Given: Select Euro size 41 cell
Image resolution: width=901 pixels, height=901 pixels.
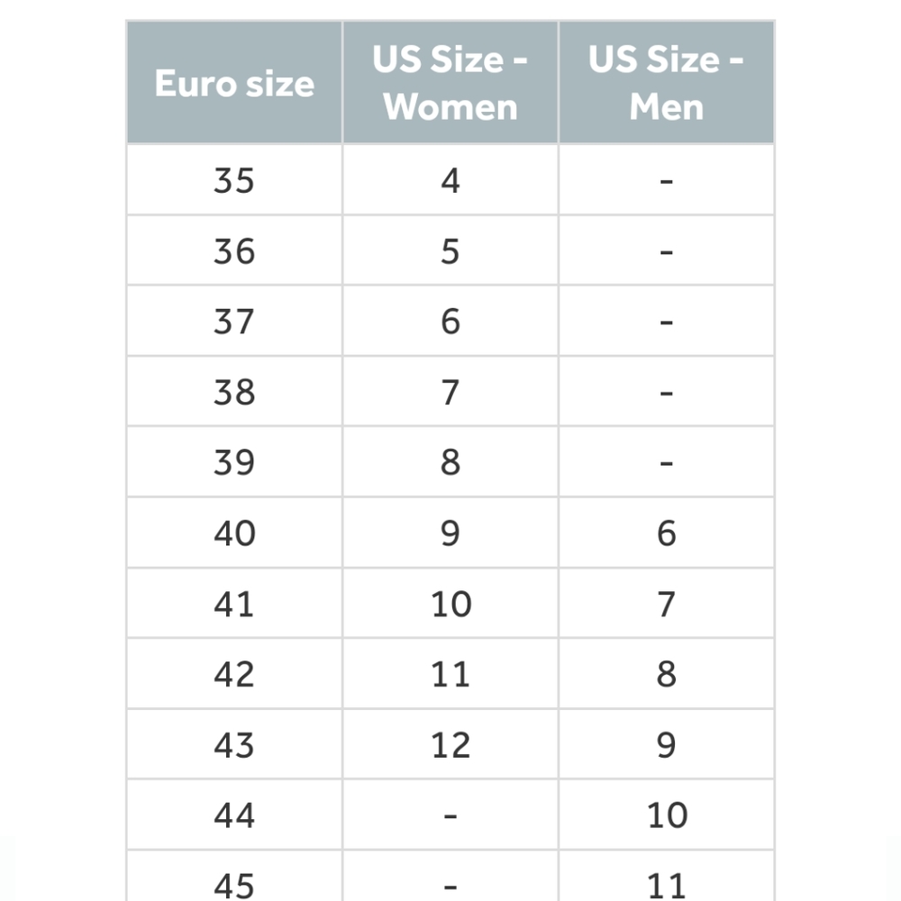Looking at the screenshot, I should [234, 604].
